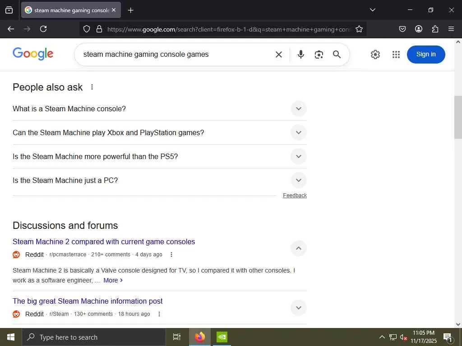
Task: Show the list of all open tabs
Action: (x=372, y=10)
